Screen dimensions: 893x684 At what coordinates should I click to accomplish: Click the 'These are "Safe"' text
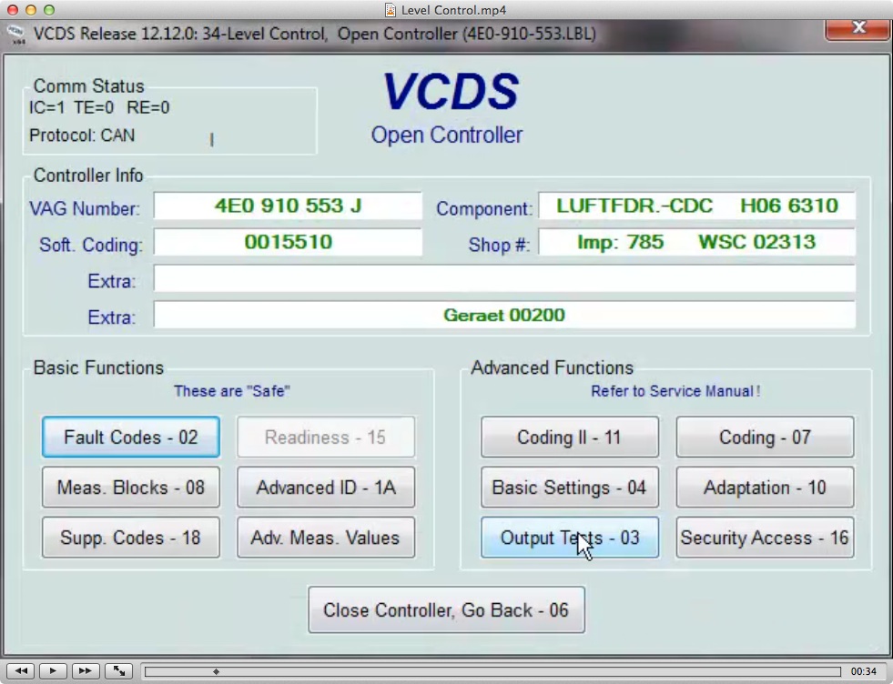click(x=232, y=391)
